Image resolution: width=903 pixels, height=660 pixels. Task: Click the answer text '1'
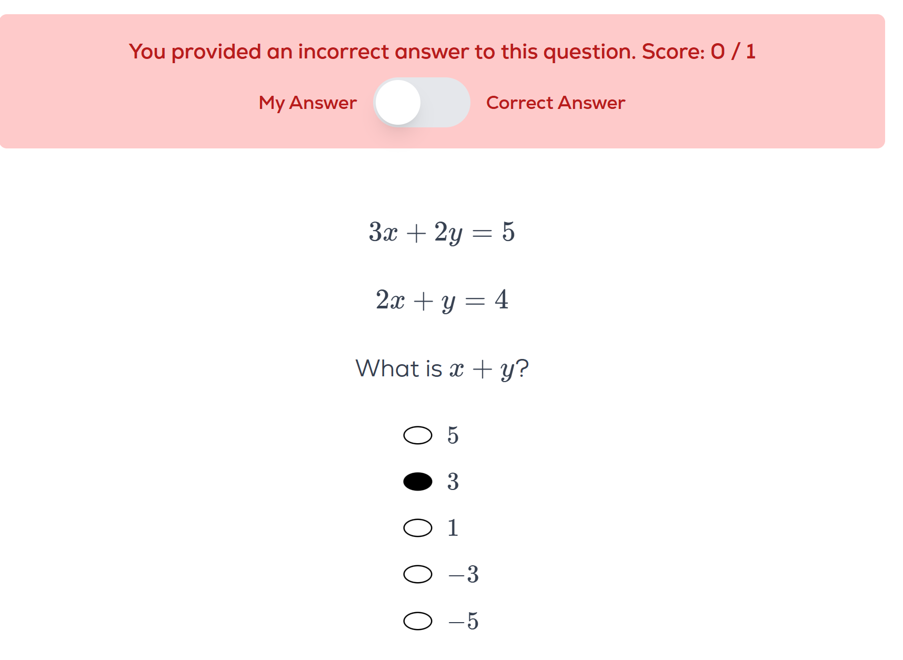coord(453,528)
